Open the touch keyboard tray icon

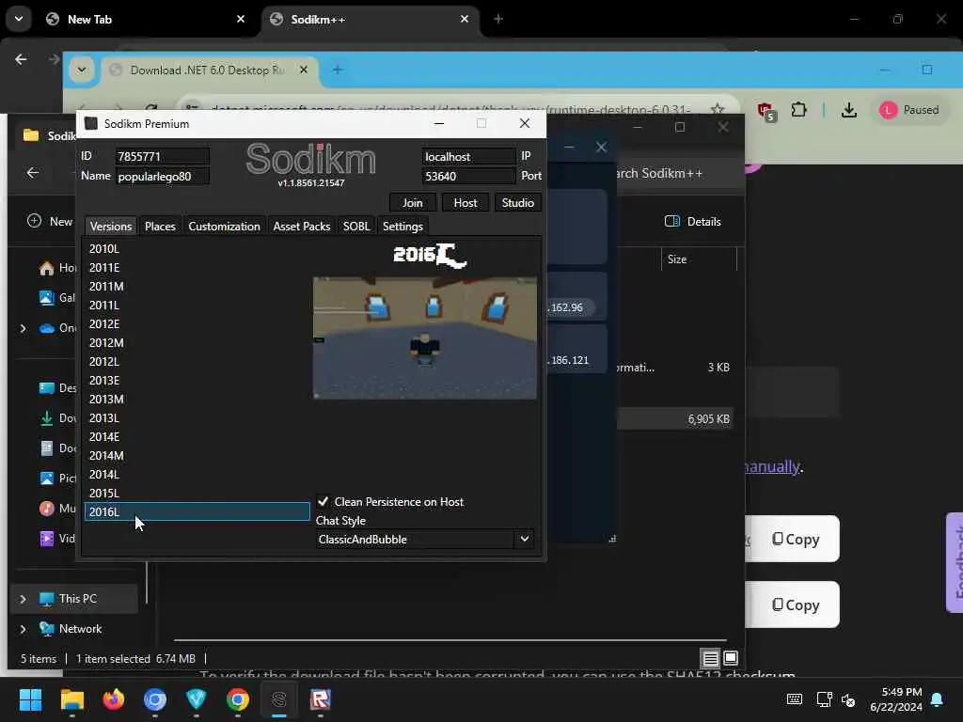coord(794,699)
